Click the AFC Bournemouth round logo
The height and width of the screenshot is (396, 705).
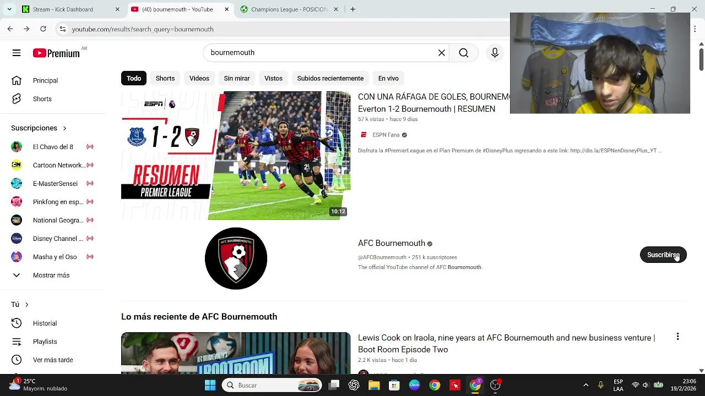[x=236, y=258]
